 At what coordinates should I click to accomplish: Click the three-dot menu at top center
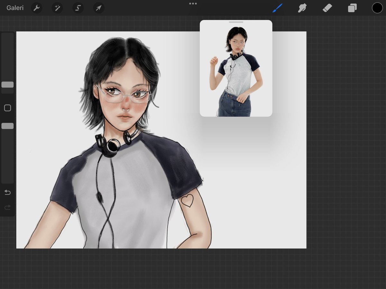(x=193, y=4)
